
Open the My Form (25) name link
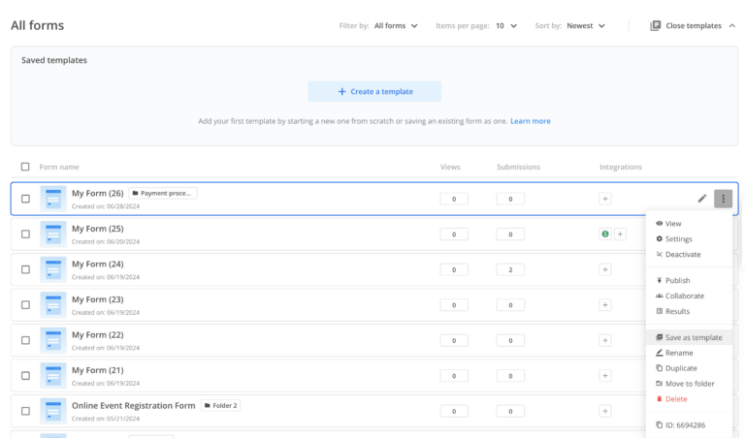coord(97,229)
